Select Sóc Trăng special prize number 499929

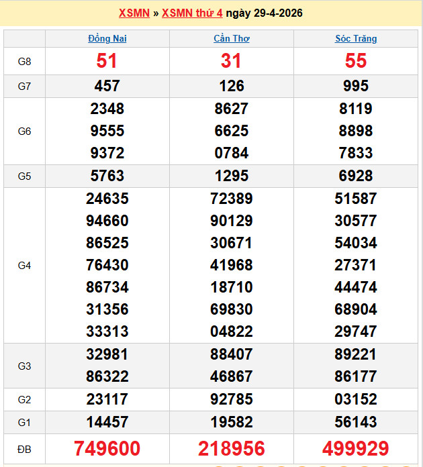(x=356, y=449)
